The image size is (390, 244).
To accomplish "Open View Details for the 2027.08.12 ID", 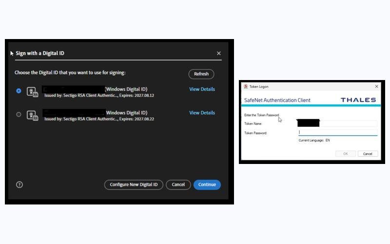I will pos(202,89).
